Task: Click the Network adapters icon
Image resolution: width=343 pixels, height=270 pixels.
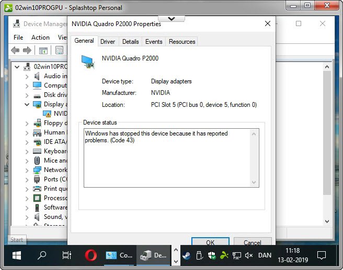Action: coord(37,170)
